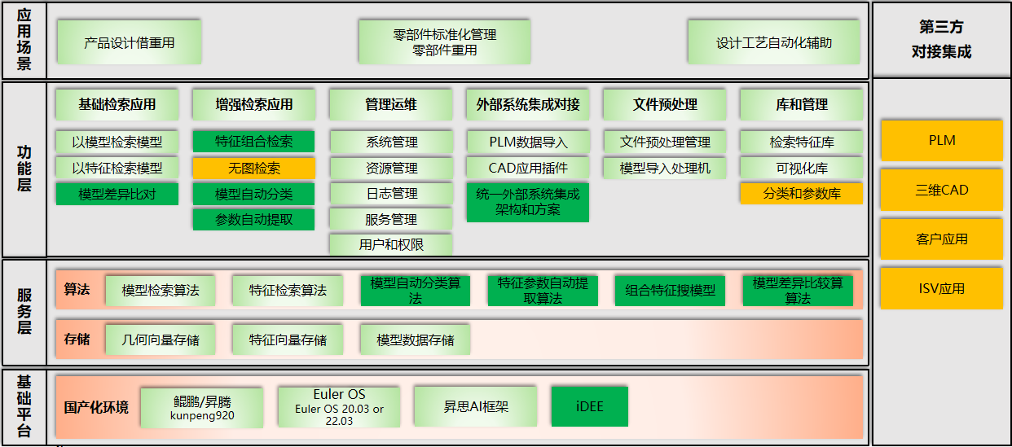Click the 设计工艺自动化辅助 scenario box

[773, 42]
